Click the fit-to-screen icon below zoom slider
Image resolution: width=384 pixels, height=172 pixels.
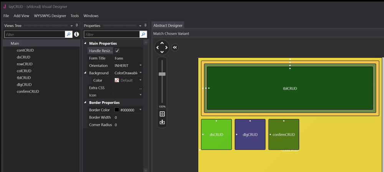click(x=162, y=114)
